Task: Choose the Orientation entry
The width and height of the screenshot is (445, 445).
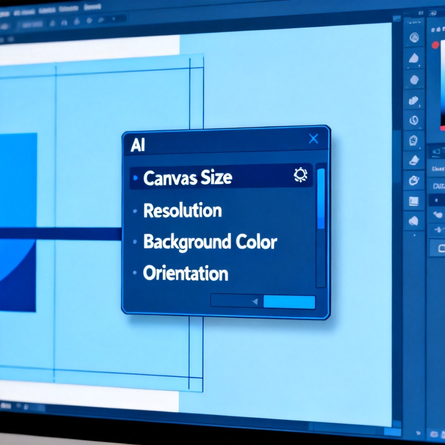Action: [186, 273]
